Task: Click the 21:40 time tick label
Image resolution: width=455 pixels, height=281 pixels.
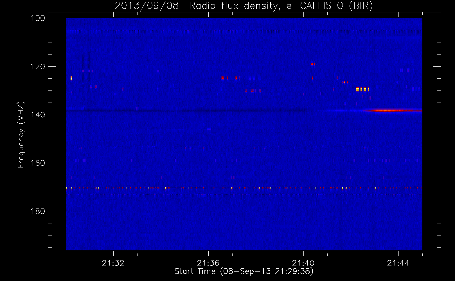Action: (303, 263)
